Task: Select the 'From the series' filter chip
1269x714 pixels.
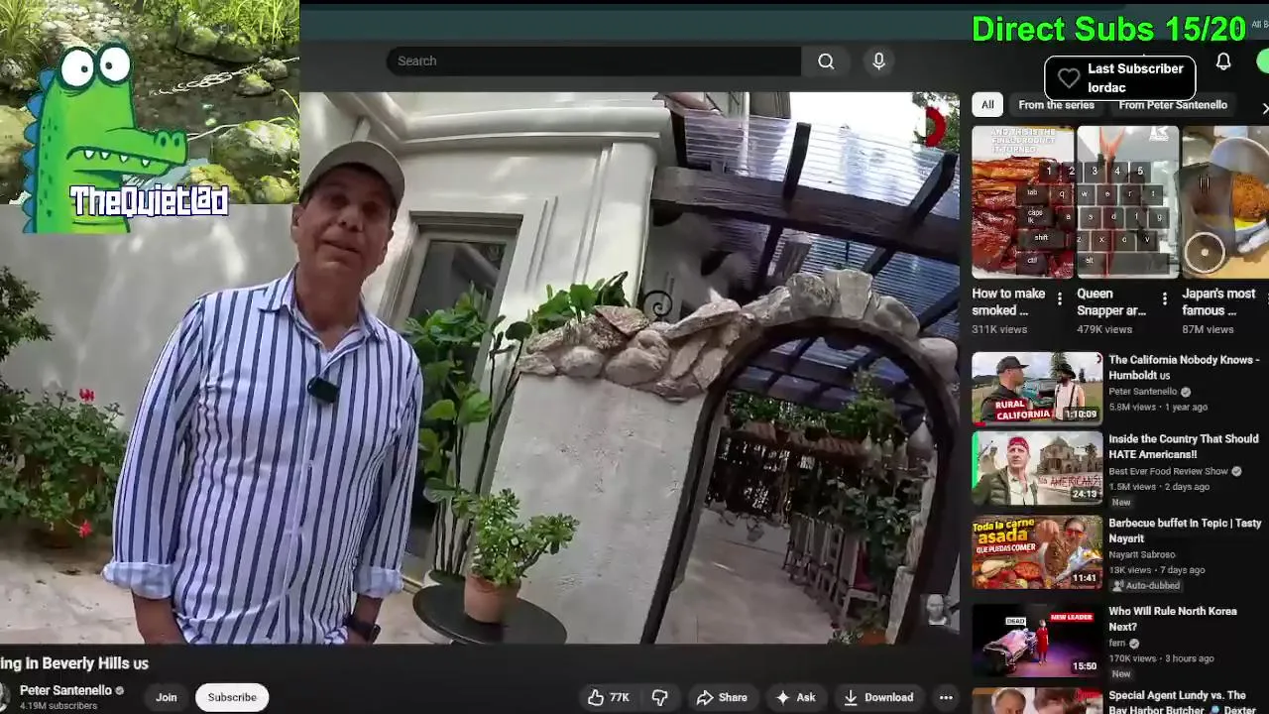Action: pyautogui.click(x=1056, y=105)
